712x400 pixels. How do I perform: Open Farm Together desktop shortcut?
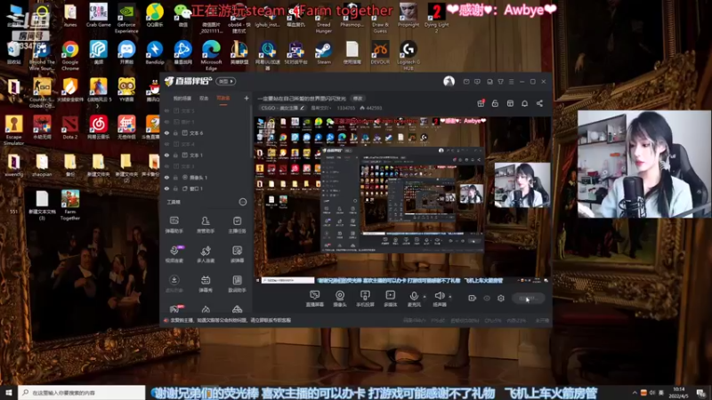(x=70, y=205)
